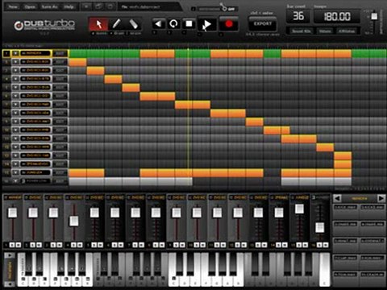Select the orange clip on track 4
The image size is (387, 290).
(x=113, y=79)
